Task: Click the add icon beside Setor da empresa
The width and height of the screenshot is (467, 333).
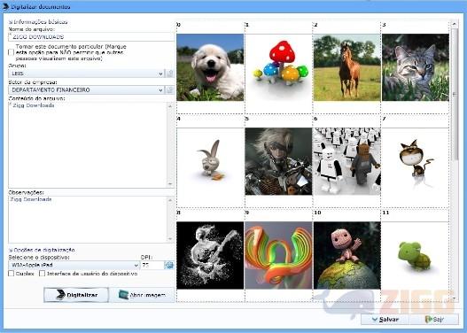Action: (170, 89)
